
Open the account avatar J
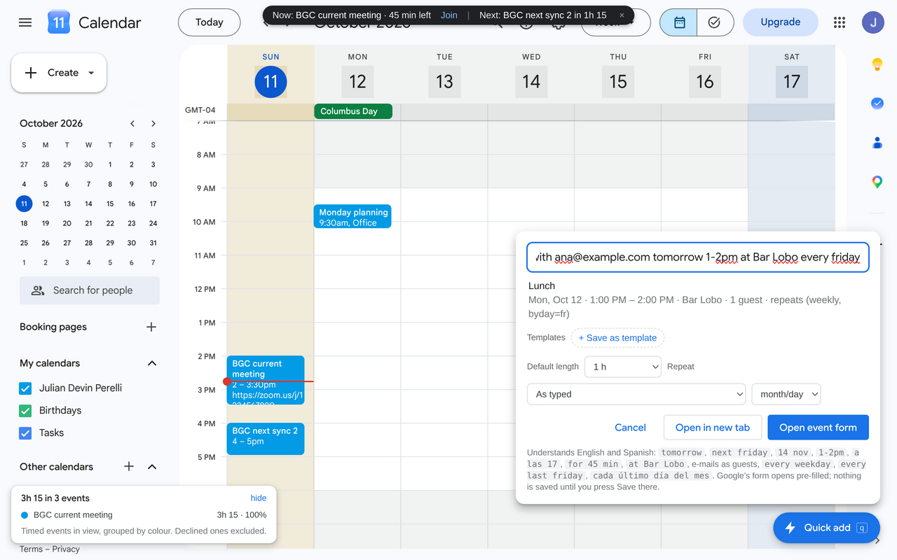point(873,22)
